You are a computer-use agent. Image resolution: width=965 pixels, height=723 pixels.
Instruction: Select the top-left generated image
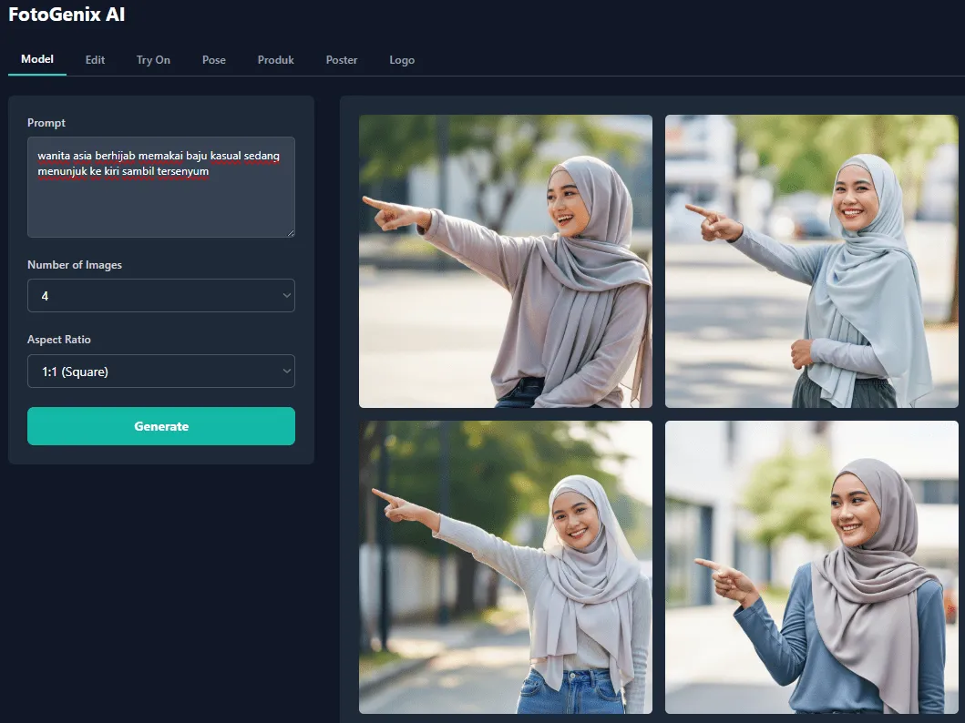(506, 261)
